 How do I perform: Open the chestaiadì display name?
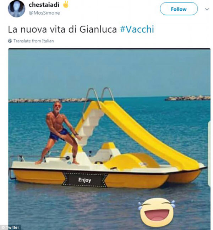pos(44,5)
